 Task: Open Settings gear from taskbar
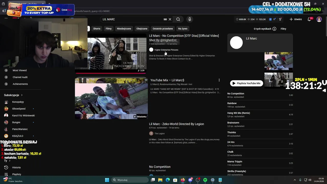(213, 180)
